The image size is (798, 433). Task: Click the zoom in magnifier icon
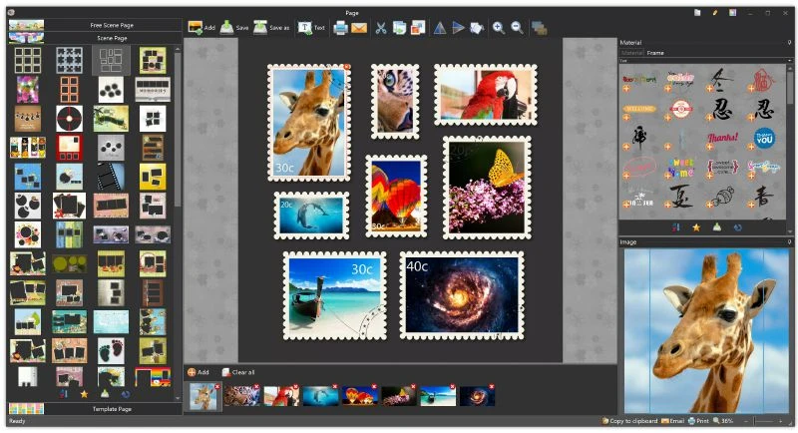click(x=499, y=28)
